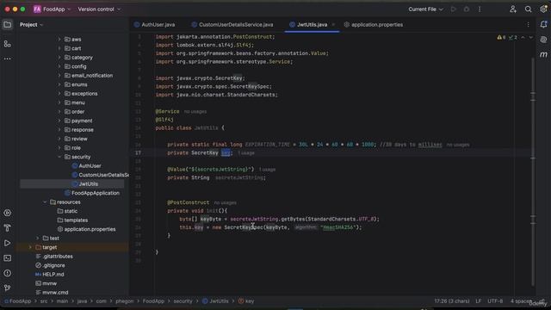Screen dimensions: 551x310
Task: Show more tool windows ellipsis
Action: click(8, 59)
